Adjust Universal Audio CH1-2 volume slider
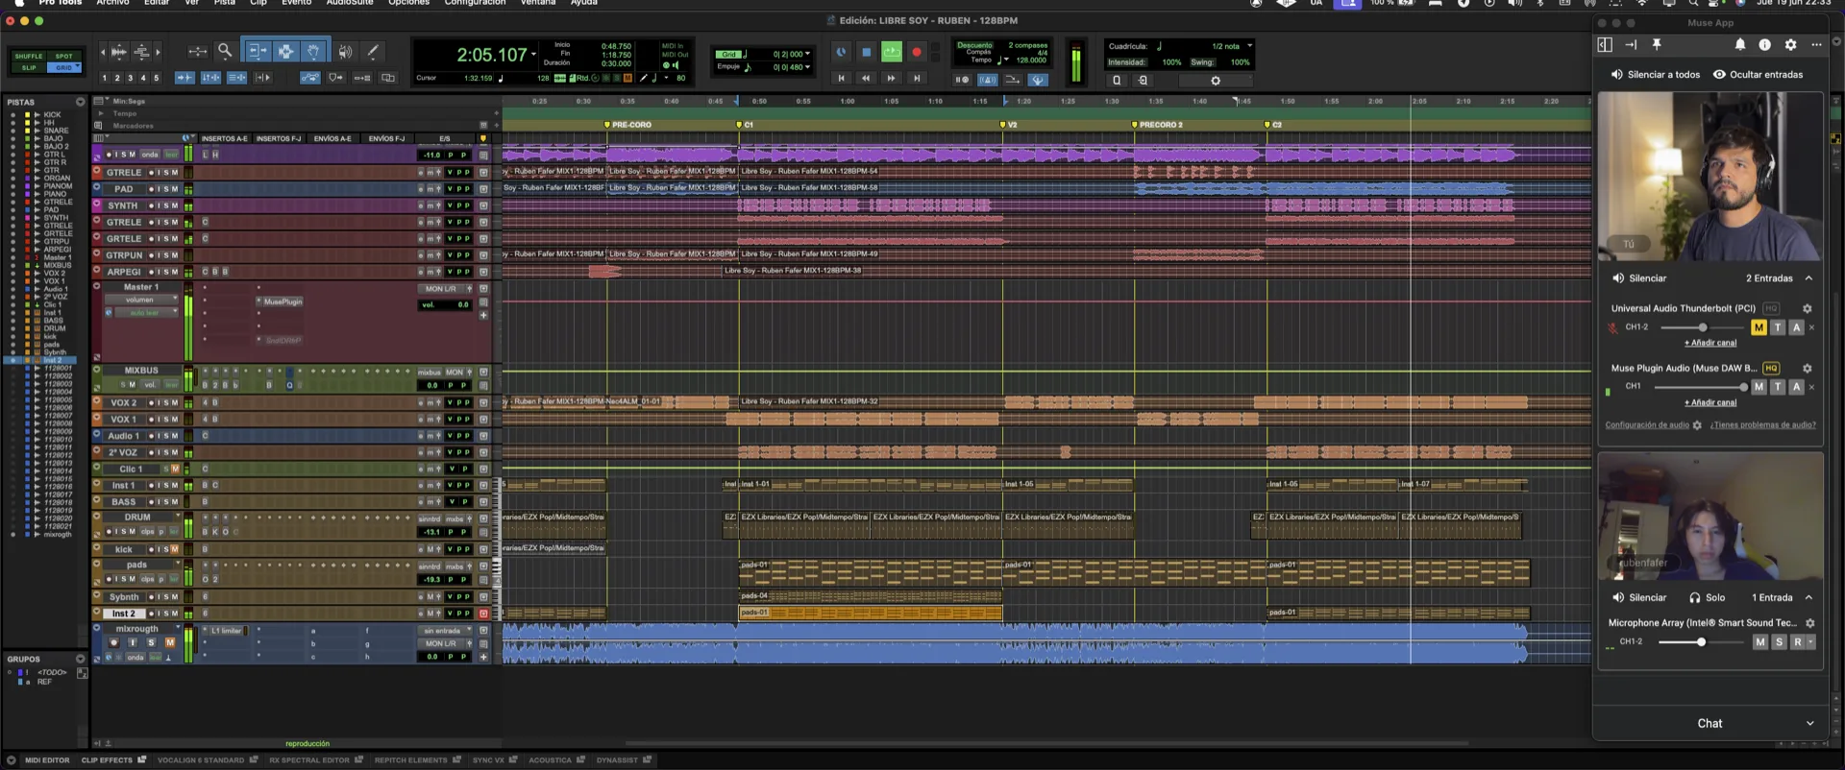The height and width of the screenshot is (770, 1845). pos(1702,327)
